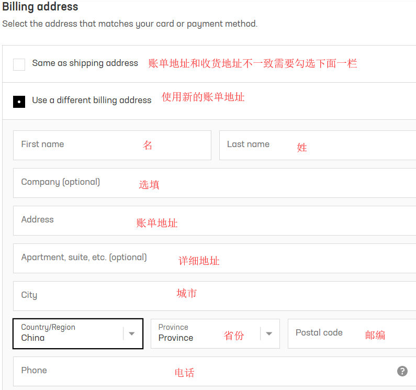Click the Same as shipping address label
The image size is (416, 390).
(85, 63)
